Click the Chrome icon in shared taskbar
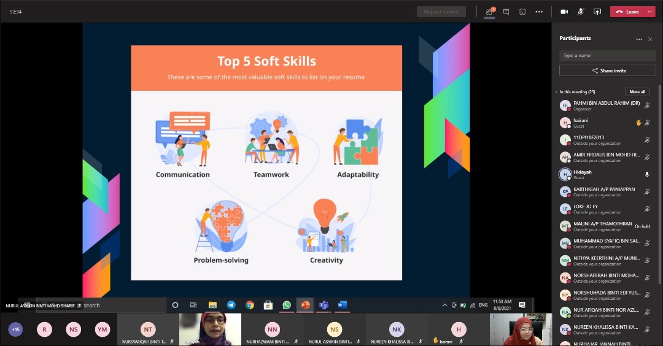 pyautogui.click(x=249, y=305)
